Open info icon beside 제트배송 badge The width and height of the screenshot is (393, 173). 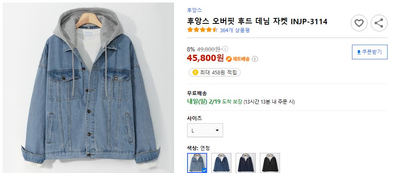(x=254, y=59)
